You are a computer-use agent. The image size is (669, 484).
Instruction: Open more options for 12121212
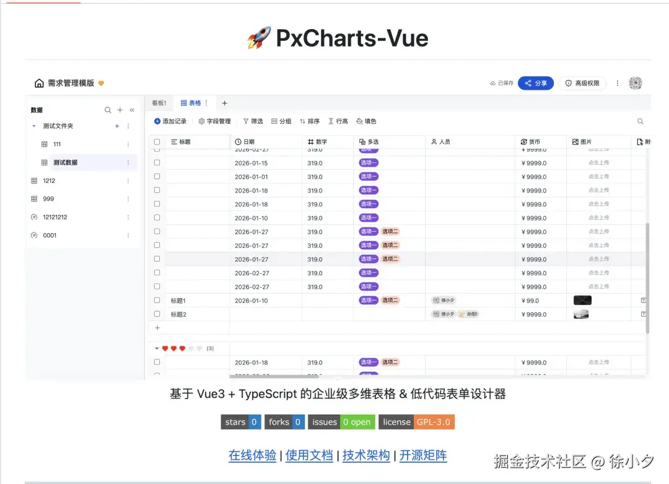pyautogui.click(x=128, y=218)
